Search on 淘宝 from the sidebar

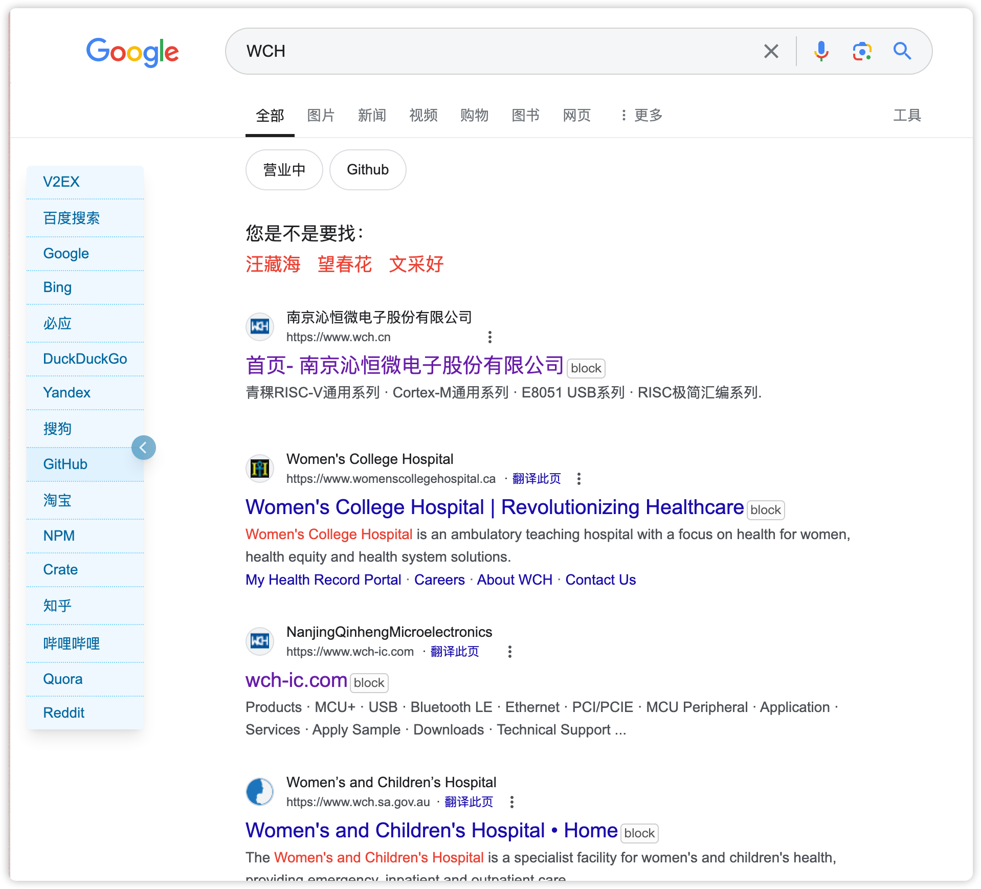click(x=85, y=500)
